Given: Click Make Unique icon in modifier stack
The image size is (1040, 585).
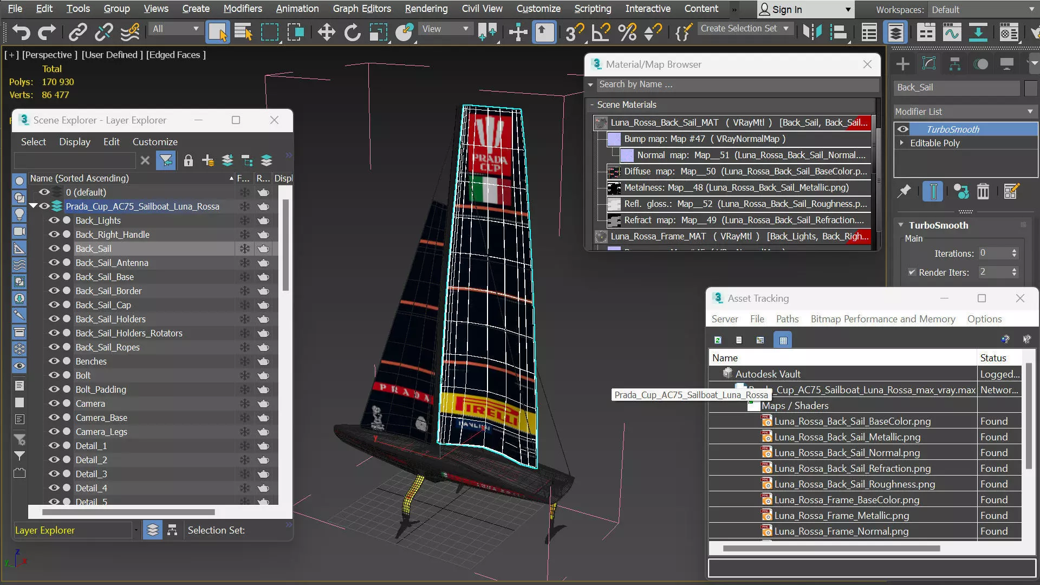Looking at the screenshot, I should [961, 191].
